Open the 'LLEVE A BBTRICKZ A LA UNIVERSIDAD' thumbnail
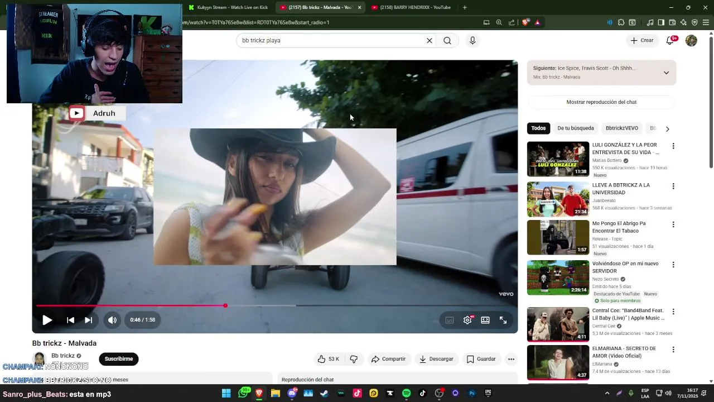This screenshot has height=402, width=714. (558, 199)
